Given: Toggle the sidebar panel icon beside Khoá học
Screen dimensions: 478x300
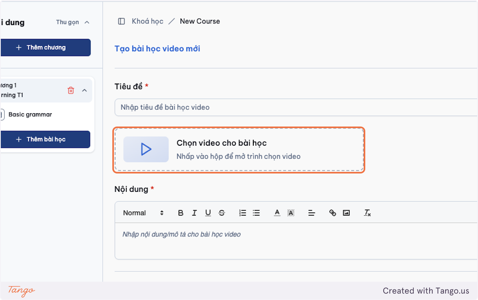Looking at the screenshot, I should (x=121, y=21).
